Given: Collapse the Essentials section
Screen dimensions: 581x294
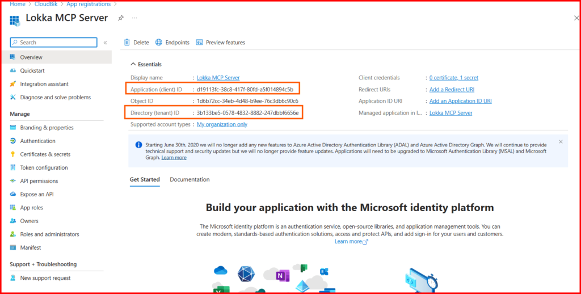Looking at the screenshot, I should (x=146, y=64).
